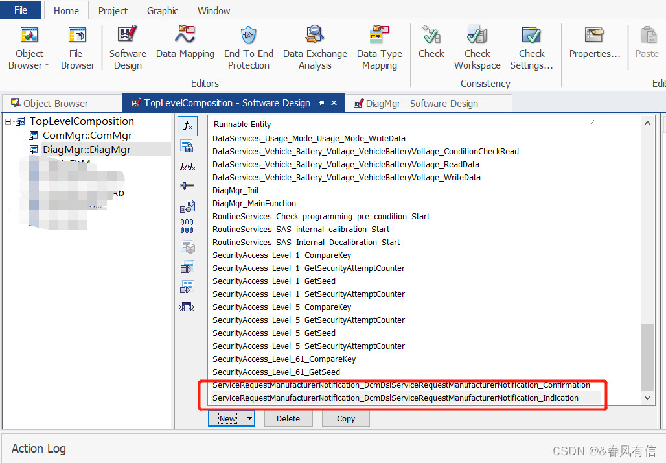Image resolution: width=666 pixels, height=463 pixels.
Task: Select the double fx runnable relation icon
Action: (187, 166)
